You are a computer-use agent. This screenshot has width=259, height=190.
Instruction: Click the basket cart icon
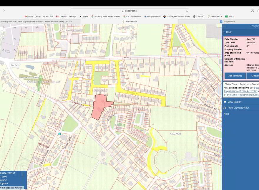(x=225, y=102)
